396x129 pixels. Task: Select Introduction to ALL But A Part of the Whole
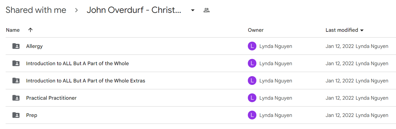tap(77, 63)
